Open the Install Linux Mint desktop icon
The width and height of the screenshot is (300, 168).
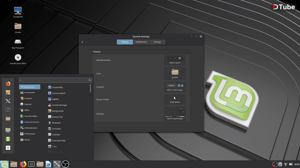pos(18,59)
